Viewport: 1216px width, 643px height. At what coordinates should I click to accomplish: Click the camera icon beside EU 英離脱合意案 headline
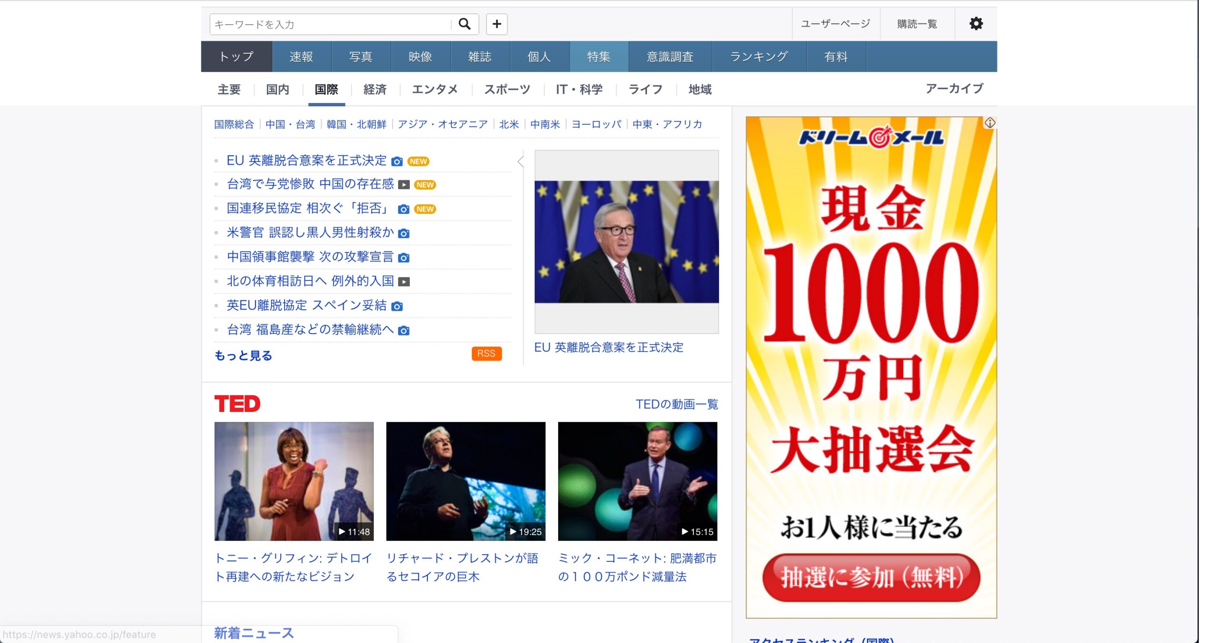tap(397, 161)
